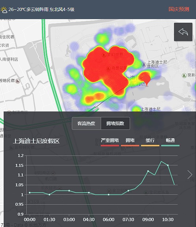Click the weather cloud-sun icon
Image resolution: width=196 pixels, height=227 pixels.
pyautogui.click(x=4, y=10)
